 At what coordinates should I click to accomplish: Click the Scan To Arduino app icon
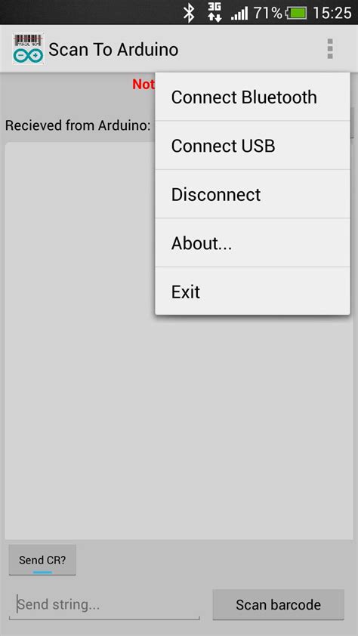[x=28, y=48]
